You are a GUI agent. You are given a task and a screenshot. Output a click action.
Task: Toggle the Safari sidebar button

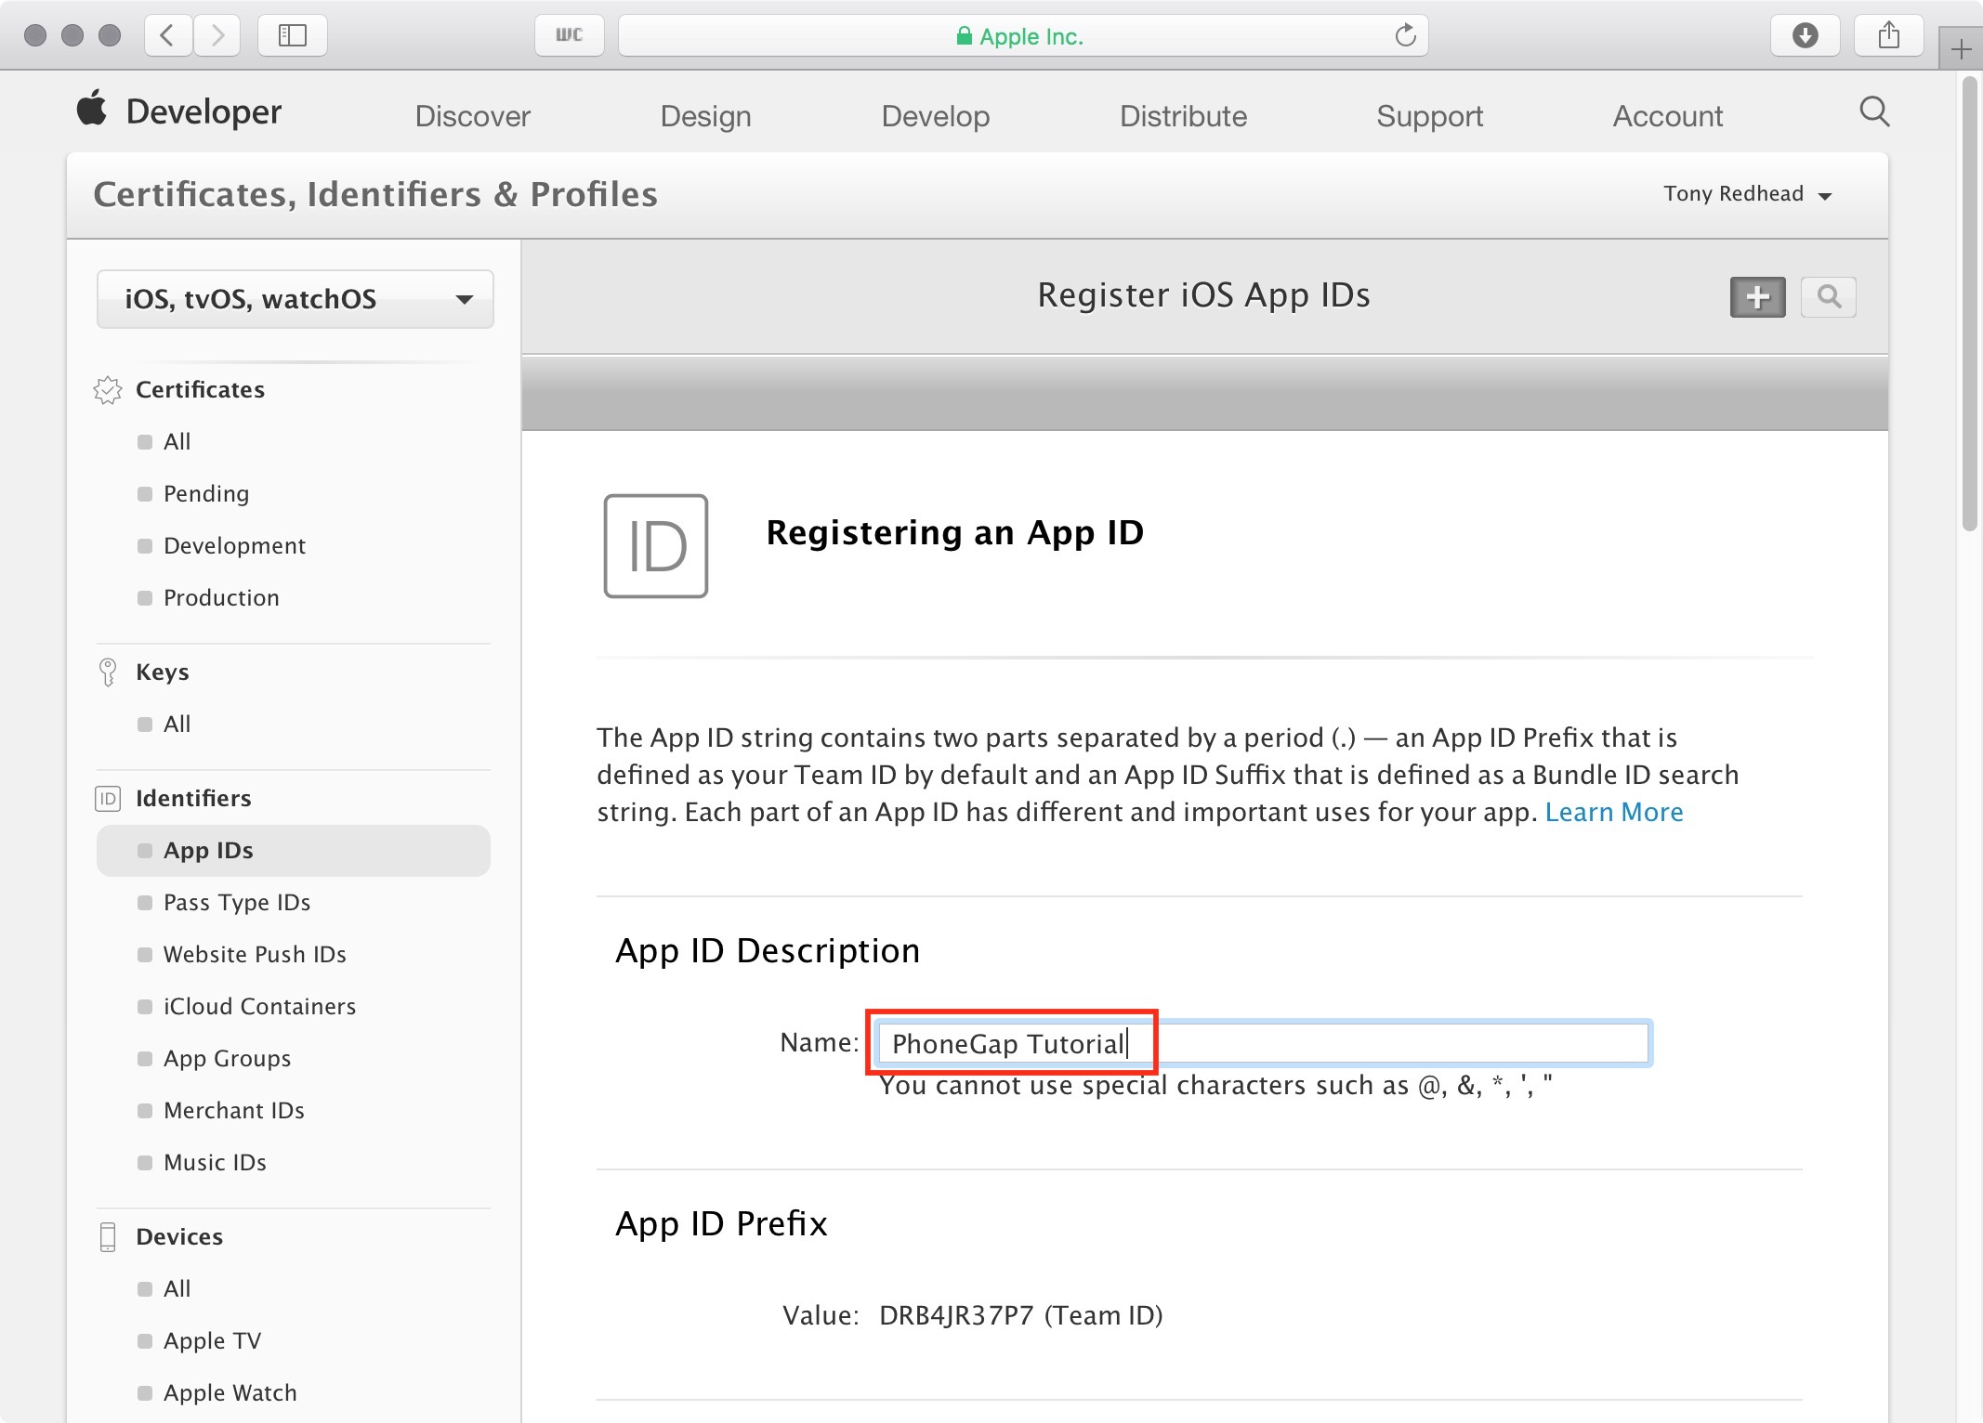tap(293, 35)
